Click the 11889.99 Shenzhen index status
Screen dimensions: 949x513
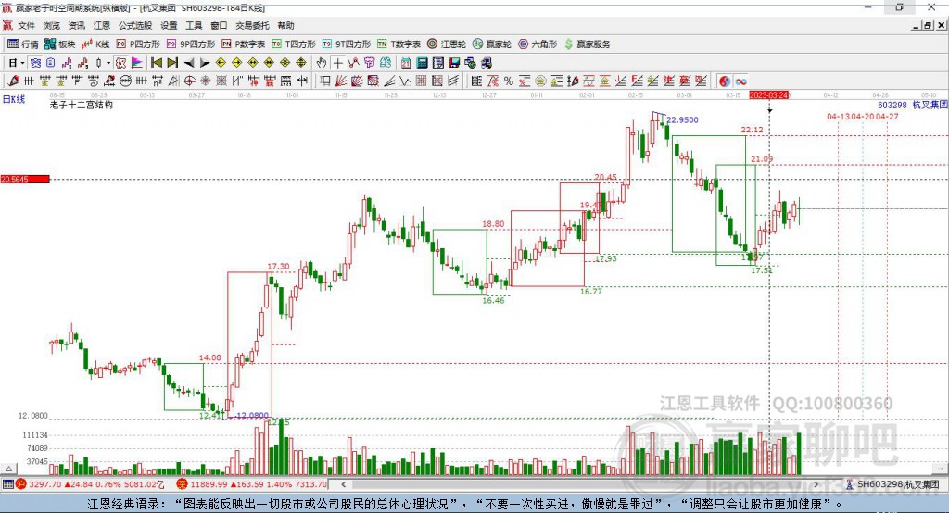pyautogui.click(x=209, y=484)
